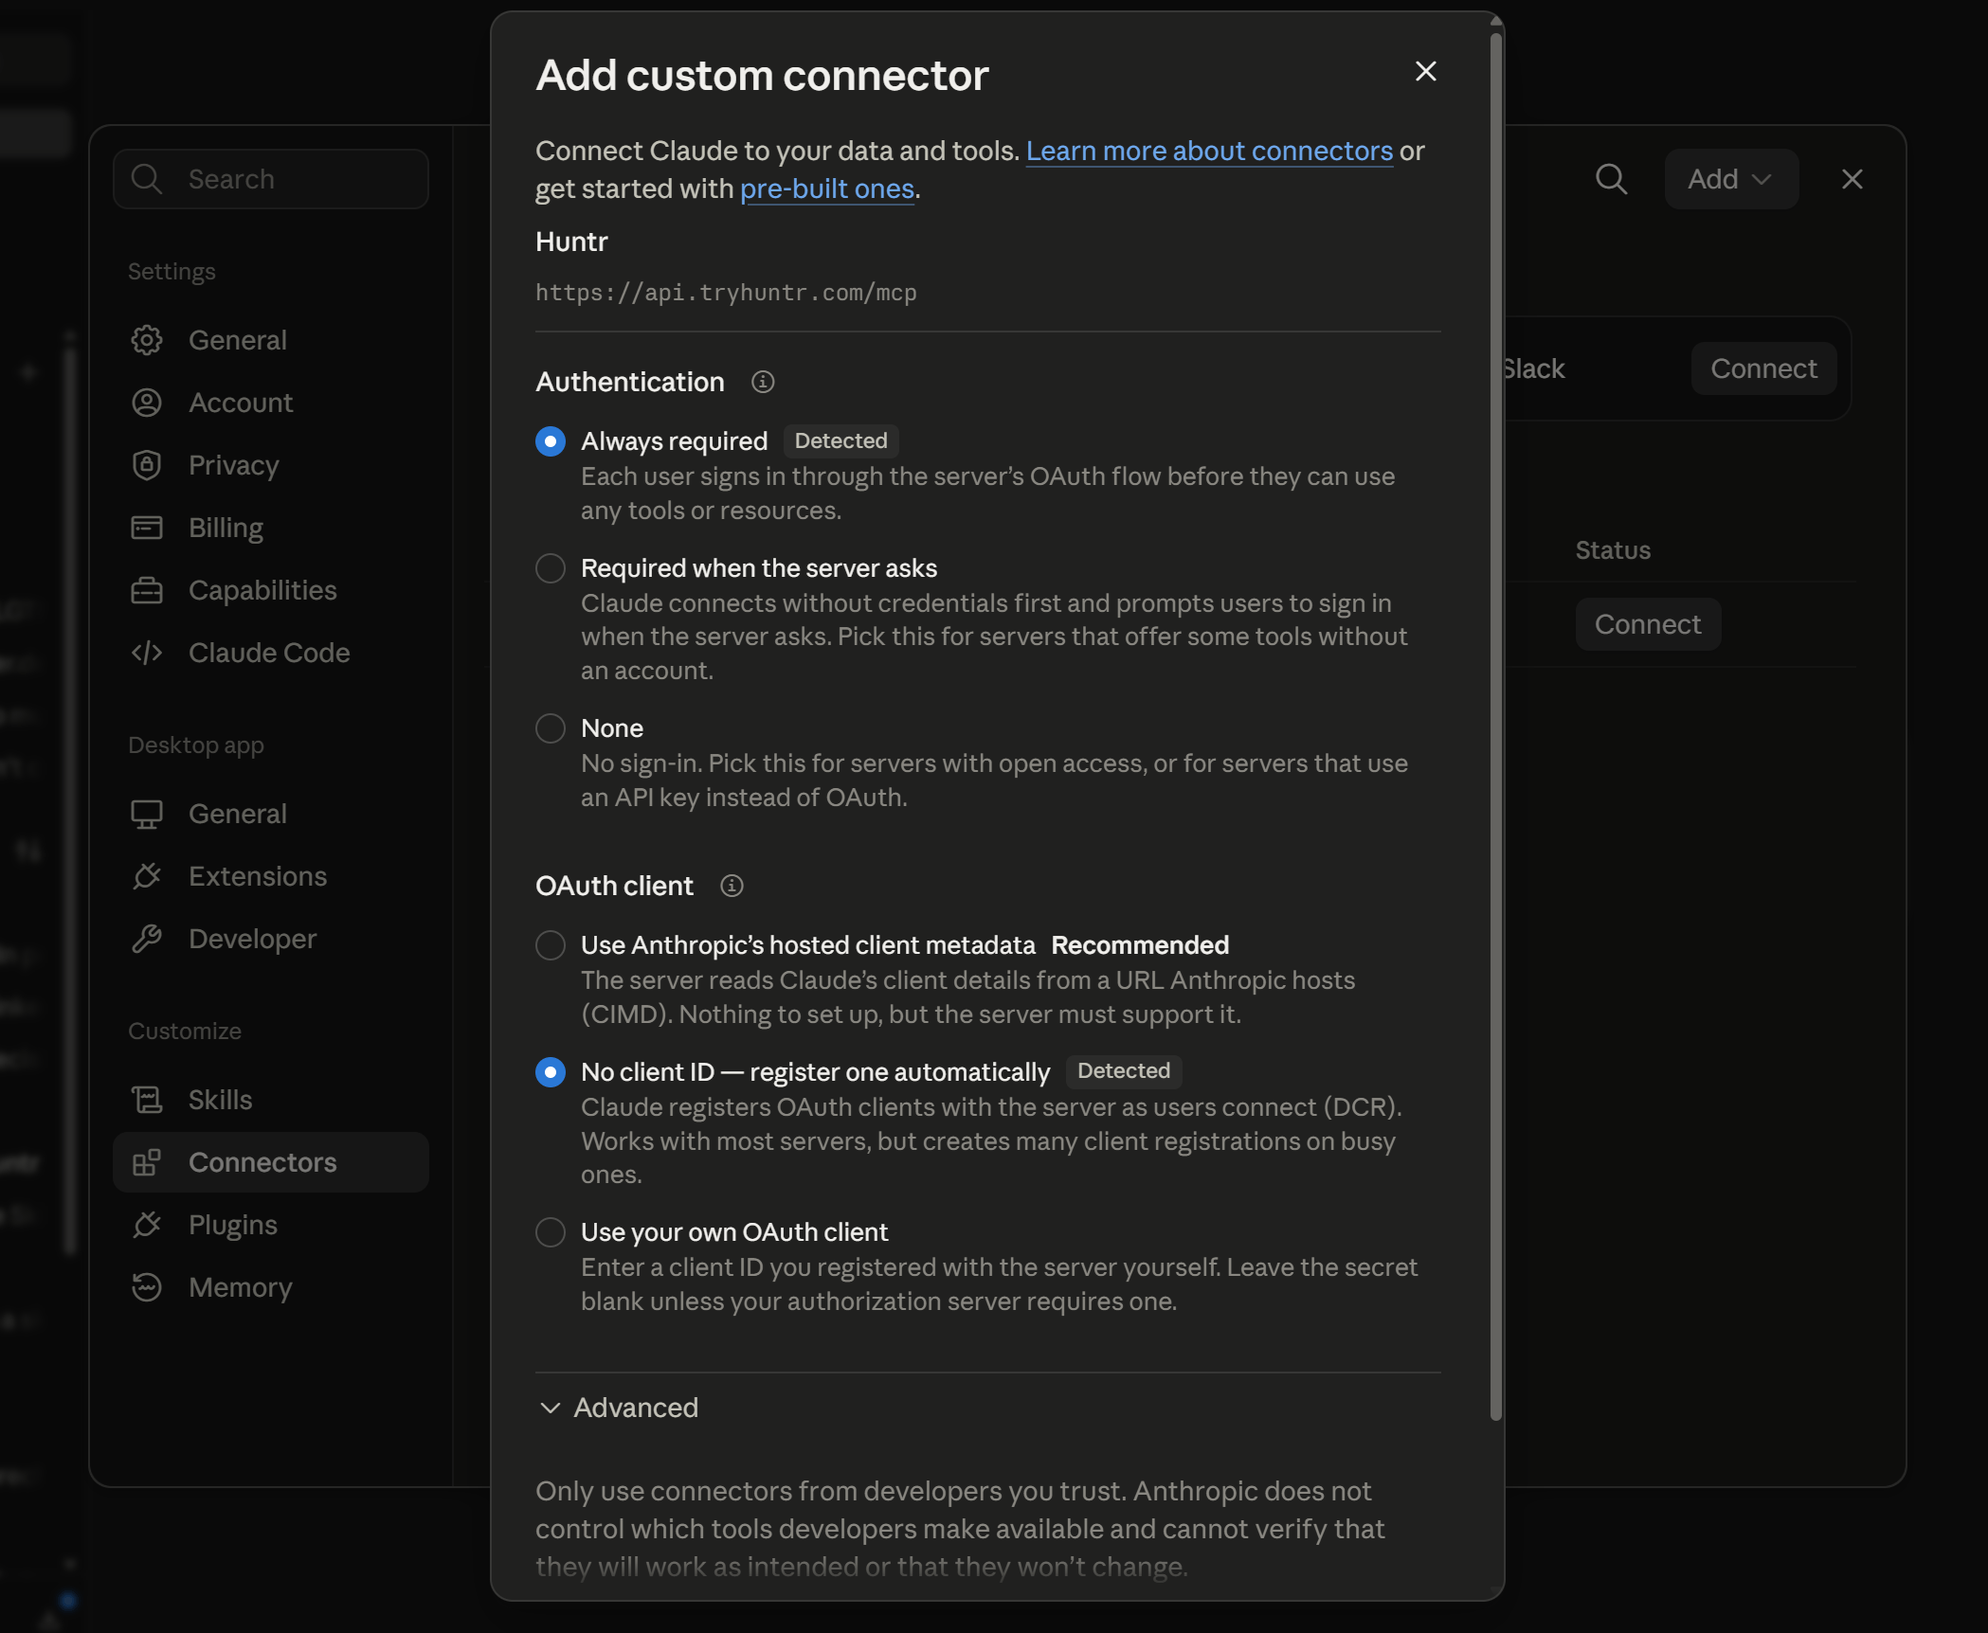Open General settings with the gear icon
The width and height of the screenshot is (1988, 1633).
[147, 340]
